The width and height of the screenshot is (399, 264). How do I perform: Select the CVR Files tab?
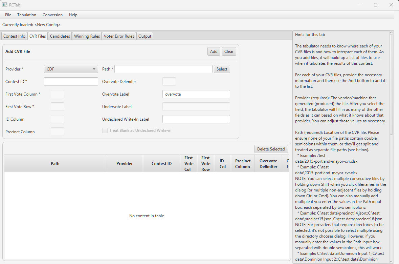click(x=38, y=36)
